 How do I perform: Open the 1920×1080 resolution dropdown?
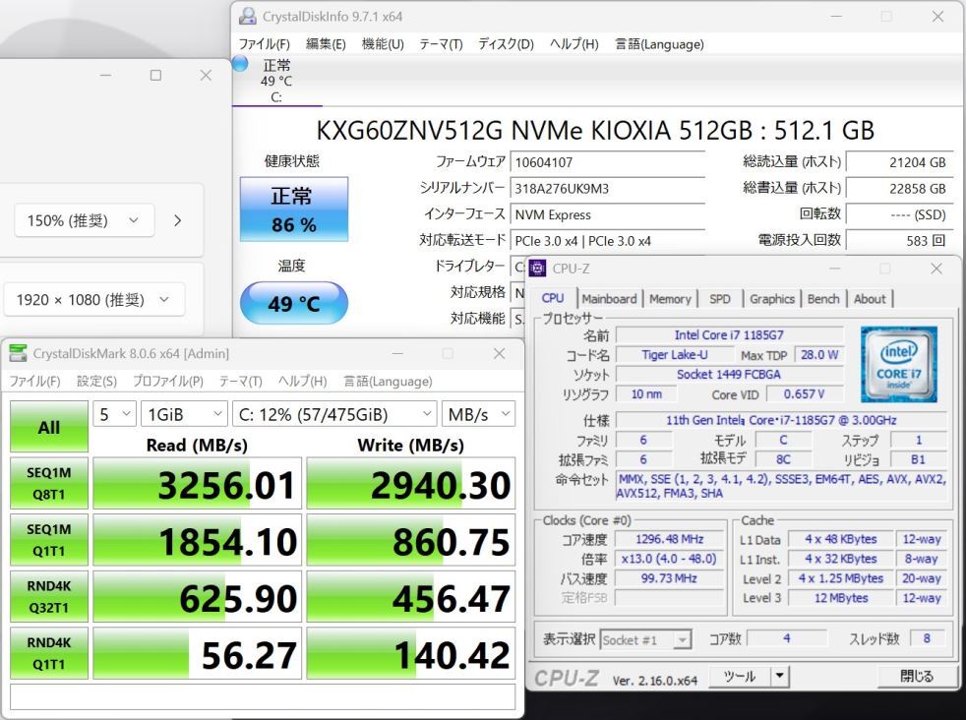pyautogui.click(x=93, y=298)
